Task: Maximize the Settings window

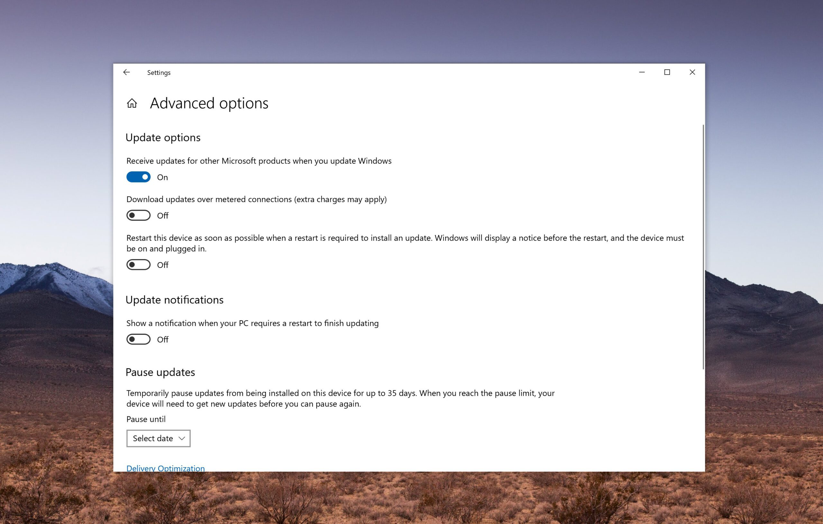Action: click(667, 72)
